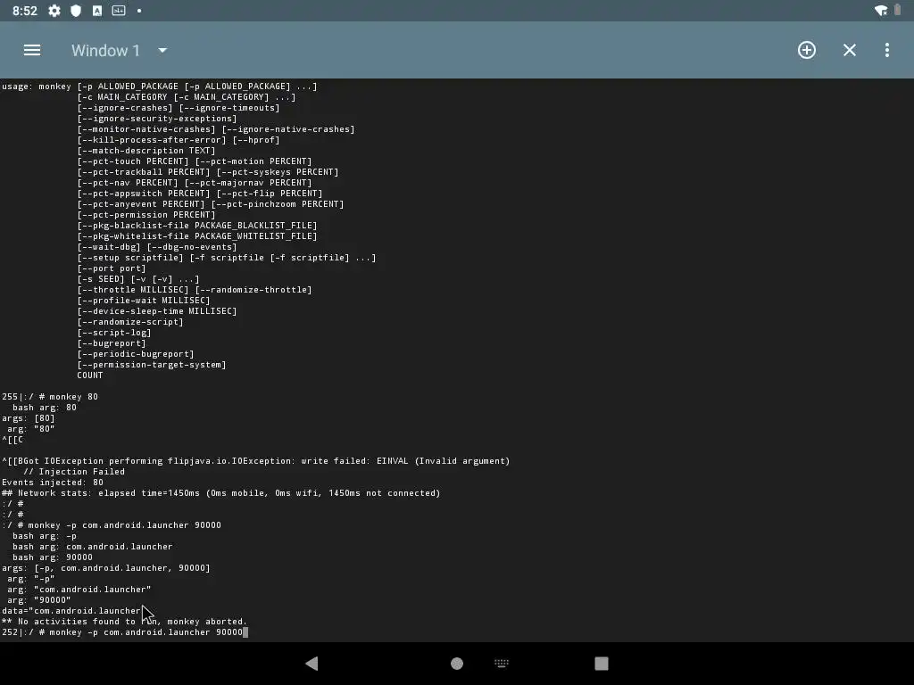Tap the Wi-Fi status icon
The image size is (914, 685).
pos(881,11)
